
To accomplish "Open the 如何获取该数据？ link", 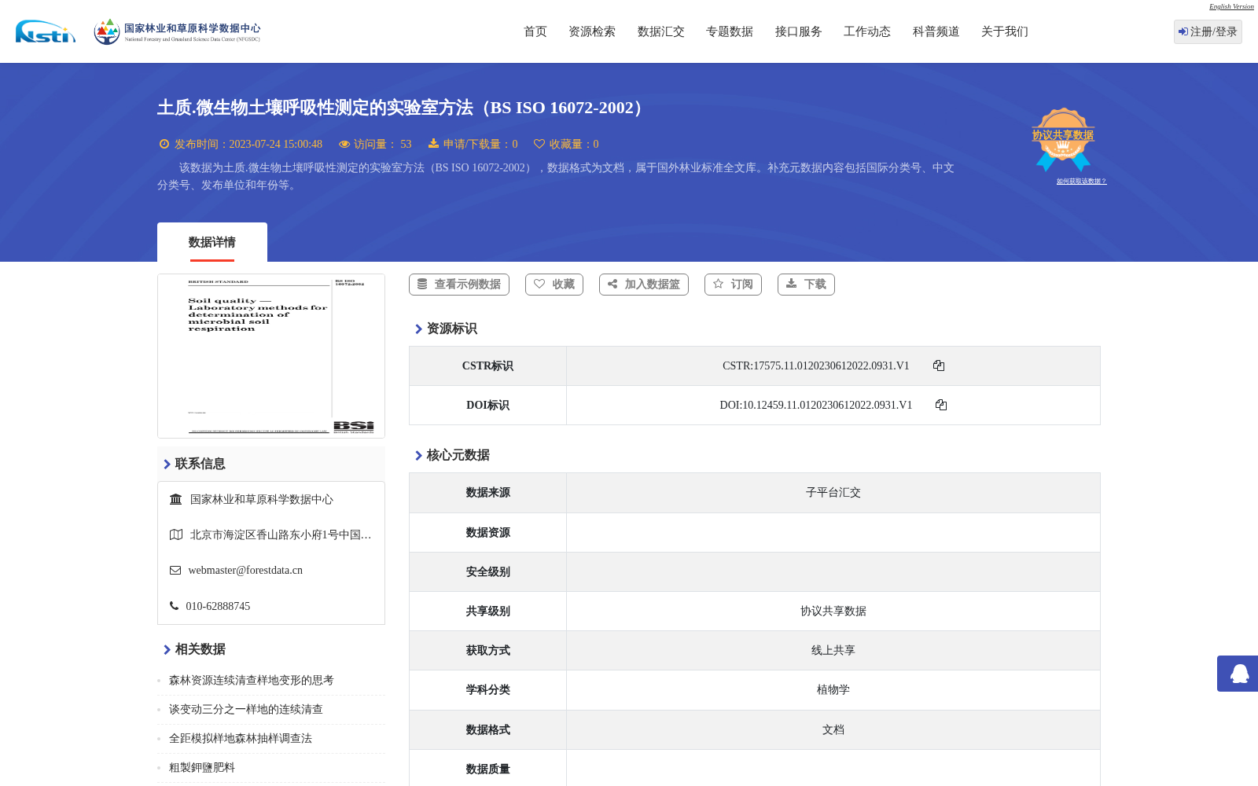I will click(x=1081, y=182).
